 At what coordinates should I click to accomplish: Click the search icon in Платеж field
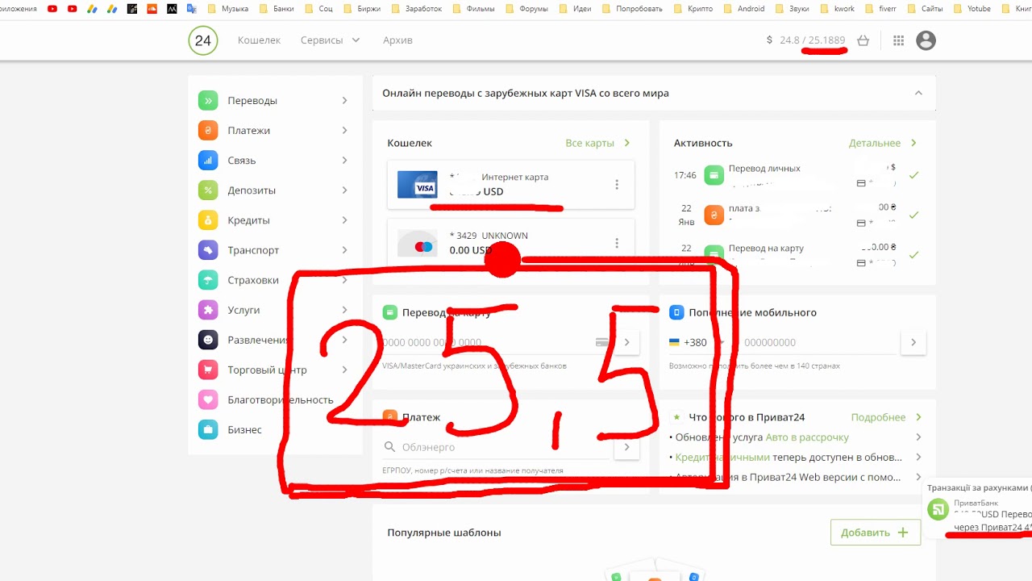pos(390,447)
